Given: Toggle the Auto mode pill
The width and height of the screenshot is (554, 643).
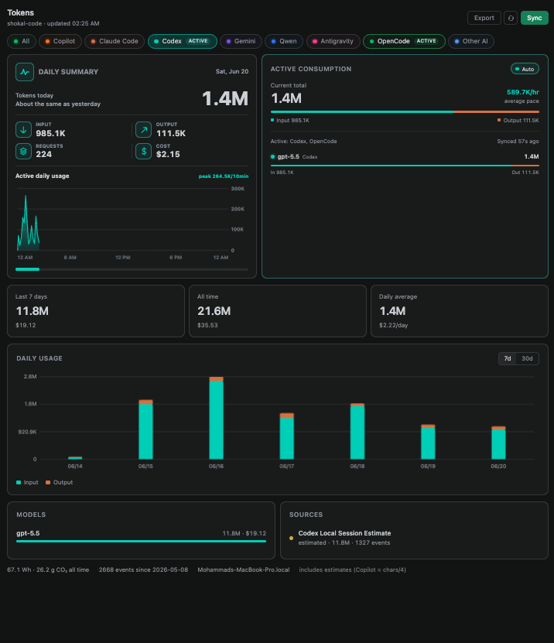Looking at the screenshot, I should click(525, 69).
